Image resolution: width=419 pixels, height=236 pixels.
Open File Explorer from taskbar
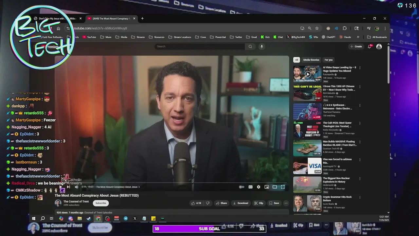coord(80,218)
